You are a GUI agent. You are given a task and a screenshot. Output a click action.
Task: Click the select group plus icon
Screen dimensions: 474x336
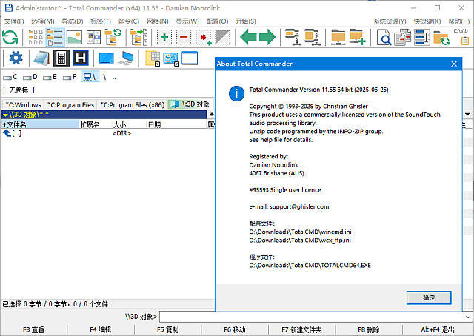click(164, 38)
